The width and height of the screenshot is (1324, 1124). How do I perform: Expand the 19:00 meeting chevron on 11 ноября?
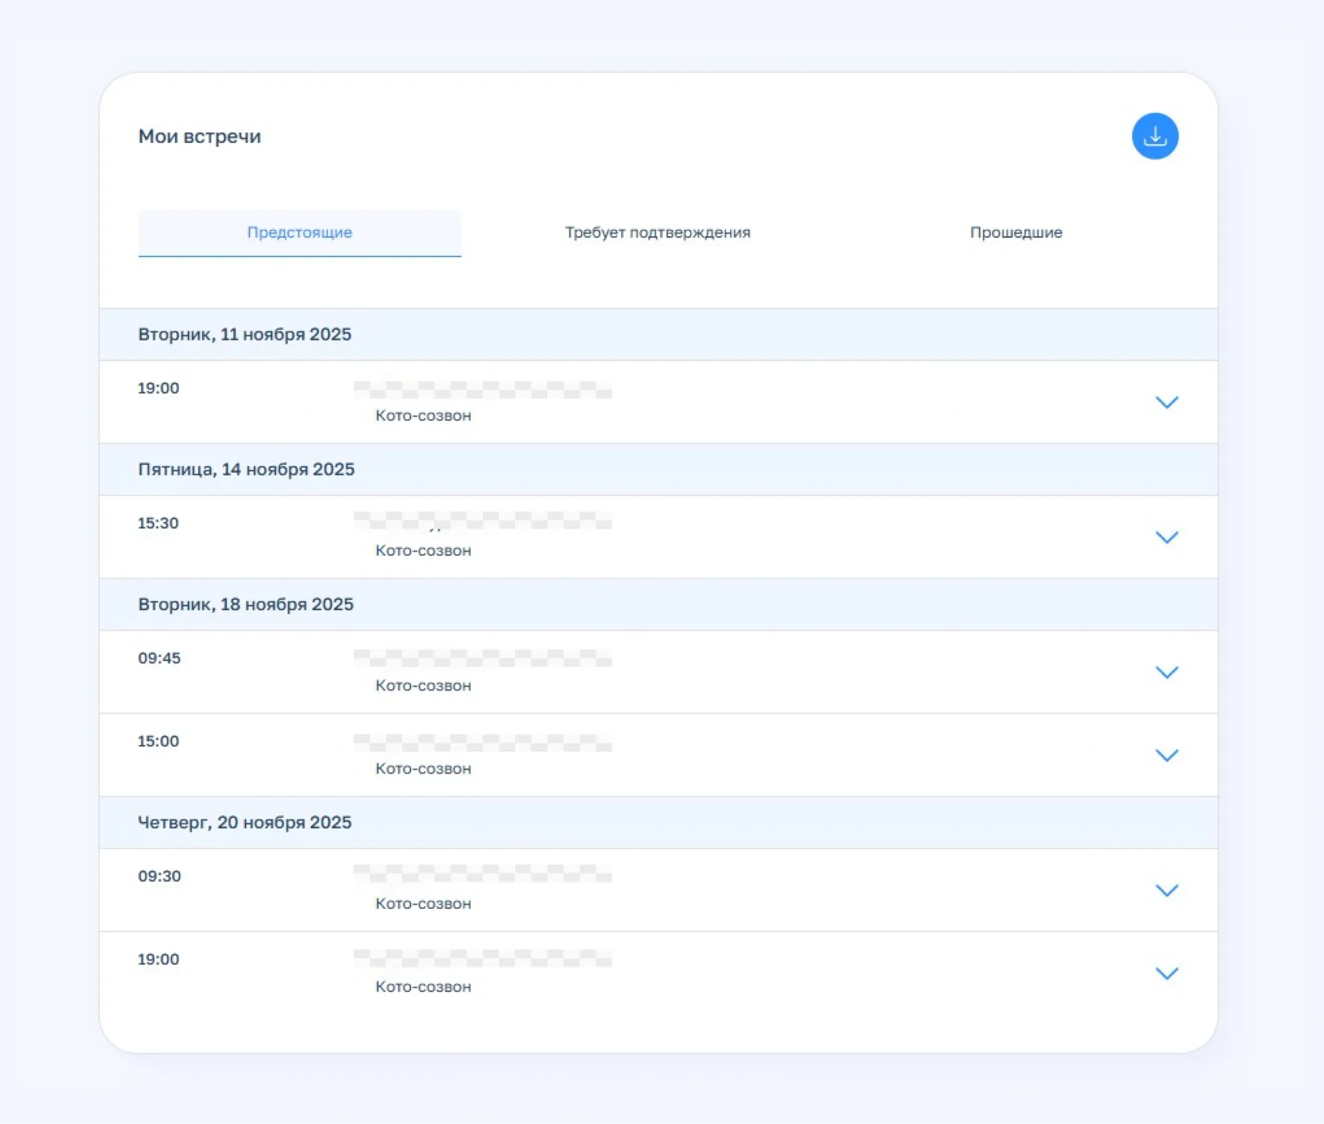tap(1166, 403)
